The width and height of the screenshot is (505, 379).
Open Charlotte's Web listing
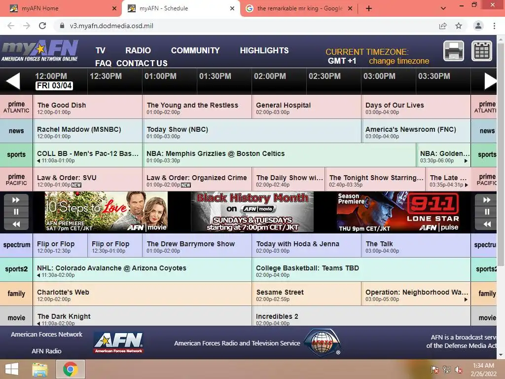pyautogui.click(x=143, y=294)
